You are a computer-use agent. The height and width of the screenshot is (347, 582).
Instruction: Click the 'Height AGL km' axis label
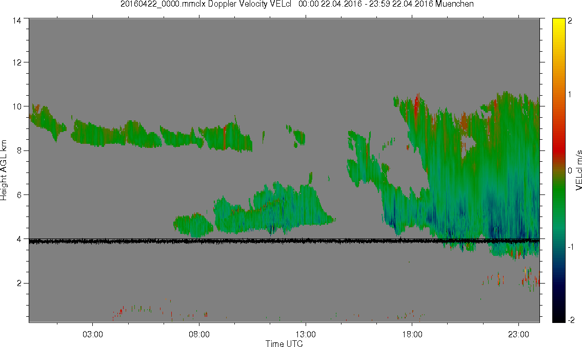(4, 170)
